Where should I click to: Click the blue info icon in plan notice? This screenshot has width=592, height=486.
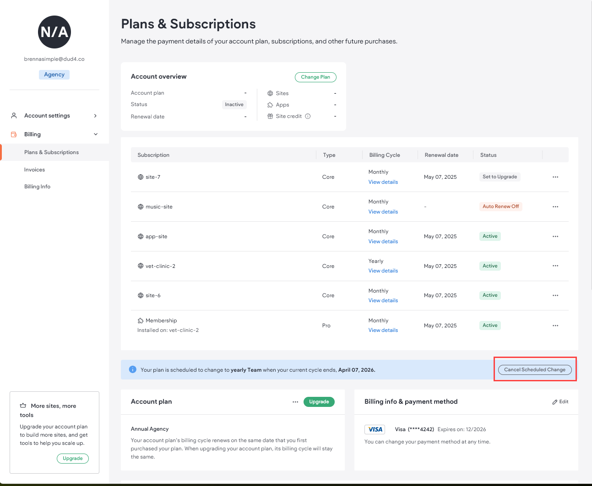tap(133, 369)
